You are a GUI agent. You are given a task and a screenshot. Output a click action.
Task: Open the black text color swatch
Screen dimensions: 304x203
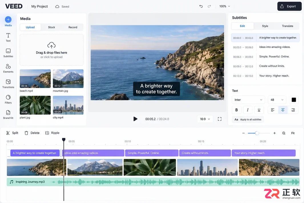coord(294,100)
